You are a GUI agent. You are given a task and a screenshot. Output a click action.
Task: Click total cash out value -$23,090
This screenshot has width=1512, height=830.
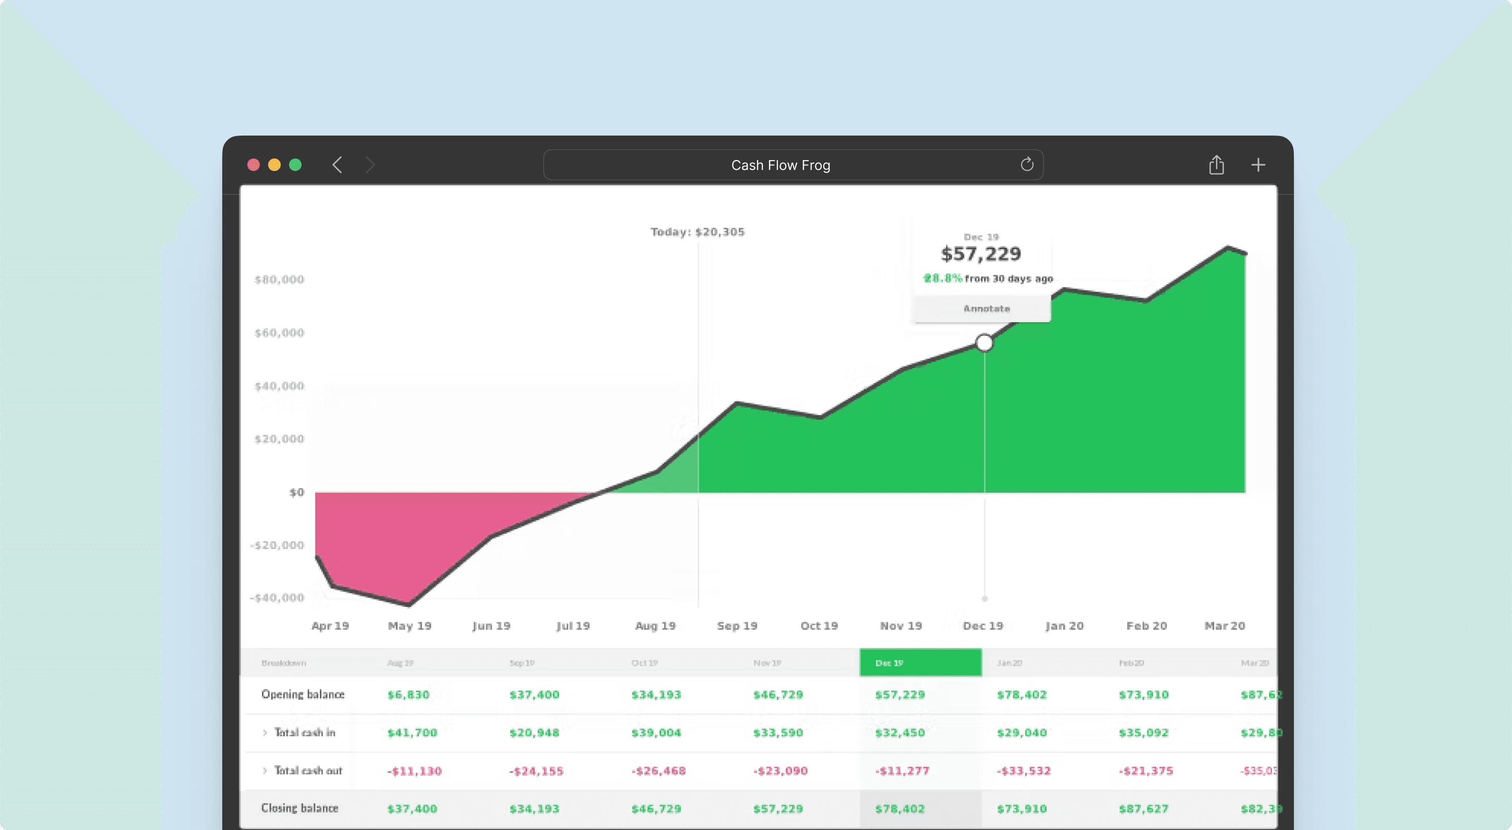[x=781, y=771]
